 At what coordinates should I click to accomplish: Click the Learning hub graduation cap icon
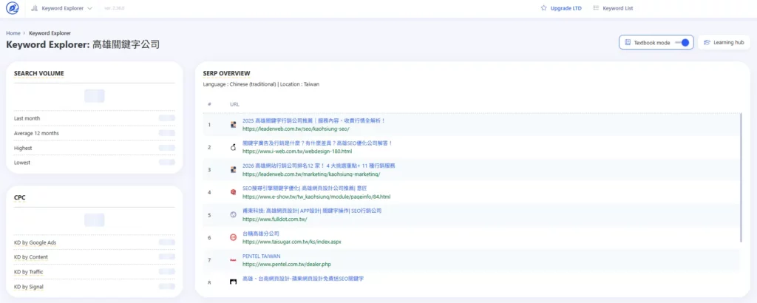tap(707, 42)
